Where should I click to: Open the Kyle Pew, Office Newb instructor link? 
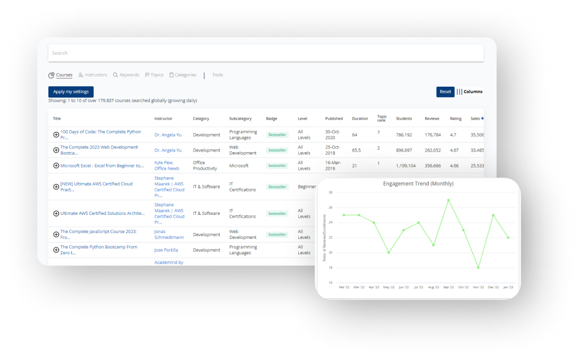[166, 165]
